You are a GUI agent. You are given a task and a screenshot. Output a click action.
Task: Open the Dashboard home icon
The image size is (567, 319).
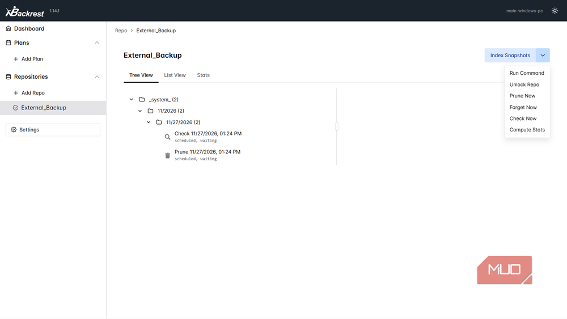(9, 28)
